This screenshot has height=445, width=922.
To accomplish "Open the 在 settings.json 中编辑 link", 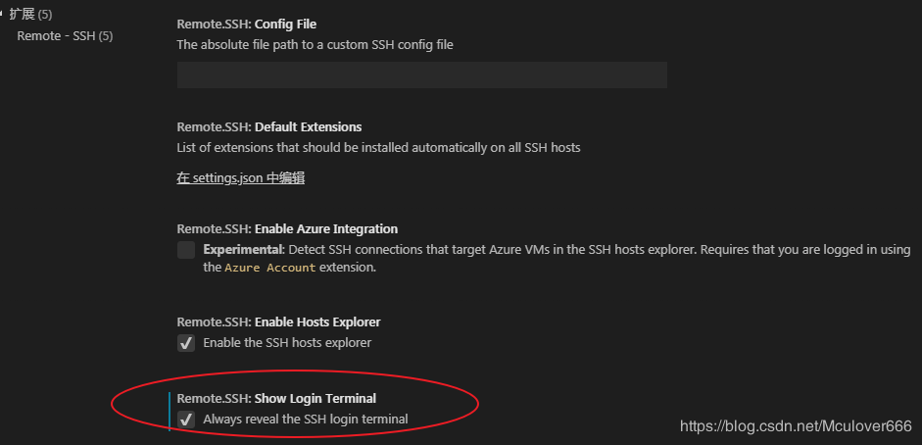I will tap(241, 178).
